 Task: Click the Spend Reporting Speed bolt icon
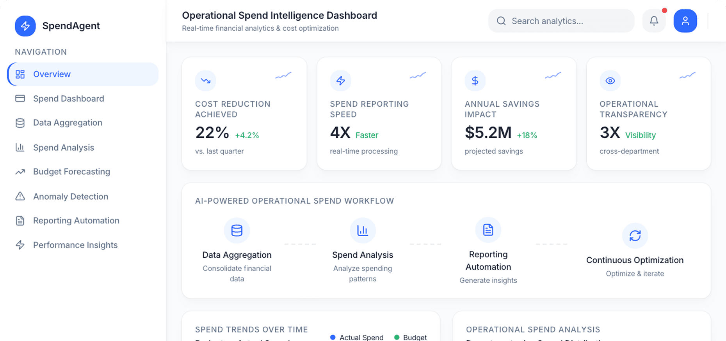click(x=341, y=81)
